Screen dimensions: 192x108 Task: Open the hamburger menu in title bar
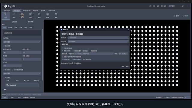pyautogui.click(x=187, y=6)
